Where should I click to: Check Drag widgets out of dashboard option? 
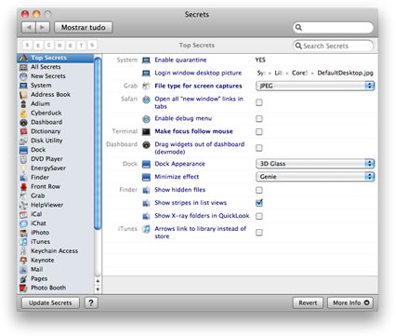click(259, 148)
